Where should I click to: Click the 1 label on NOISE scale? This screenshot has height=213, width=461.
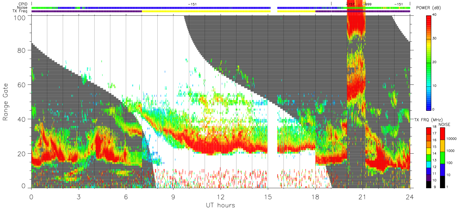[448, 187]
